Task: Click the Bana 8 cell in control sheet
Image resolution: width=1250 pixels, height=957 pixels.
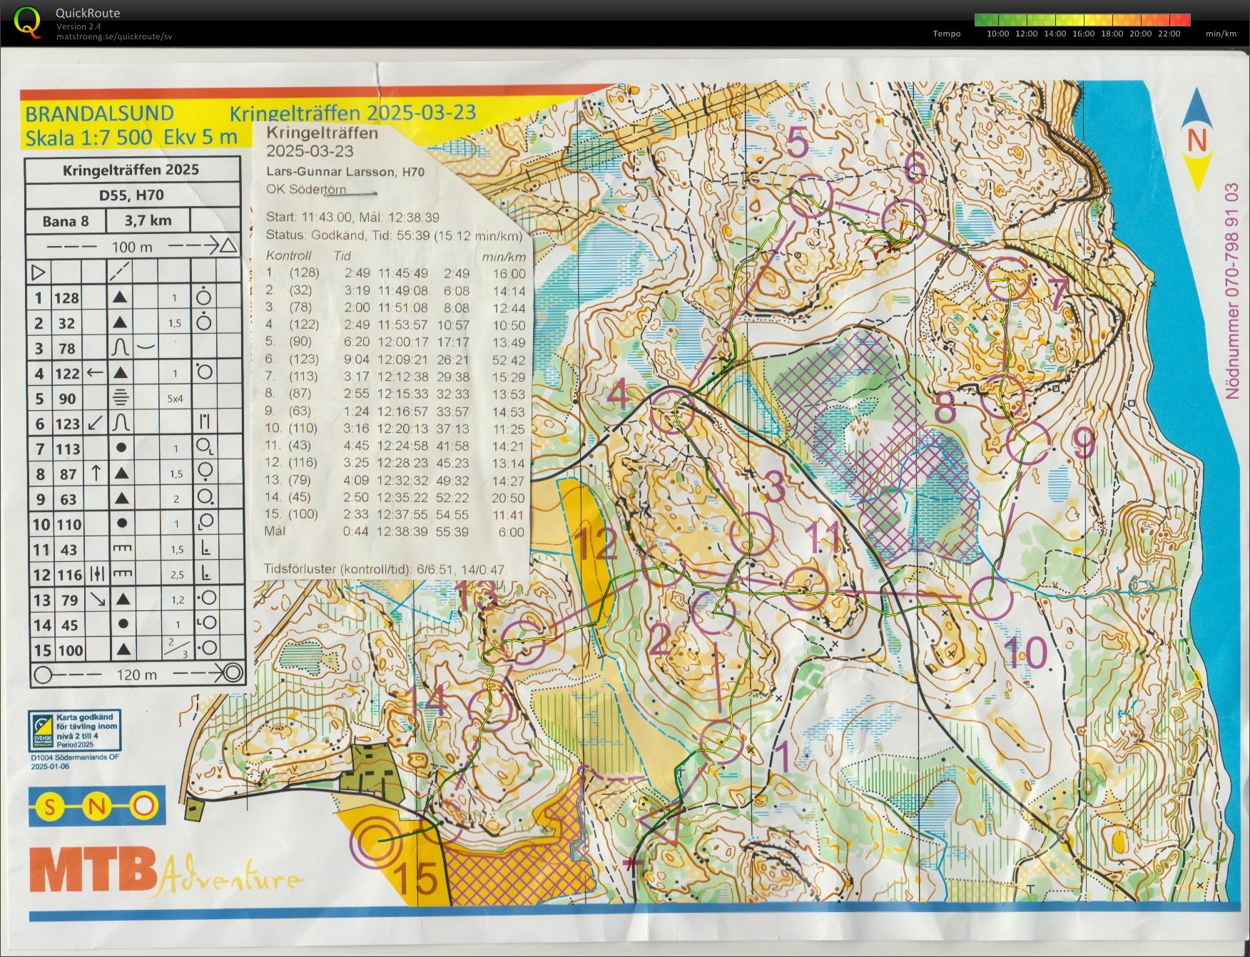Action: point(66,221)
